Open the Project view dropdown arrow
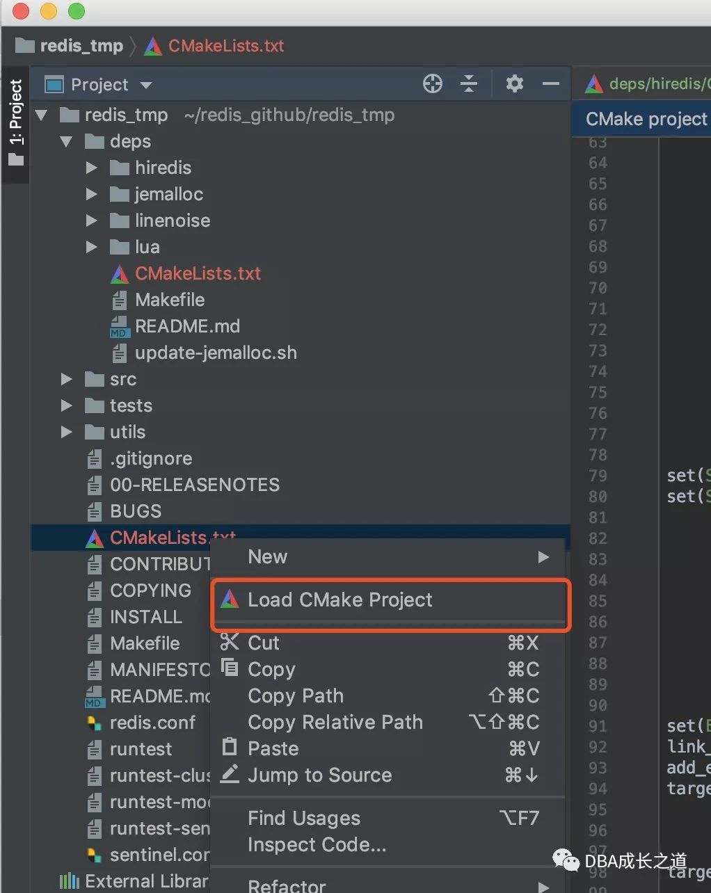 click(x=146, y=85)
